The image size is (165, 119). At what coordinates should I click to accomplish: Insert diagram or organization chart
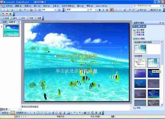[56, 113]
